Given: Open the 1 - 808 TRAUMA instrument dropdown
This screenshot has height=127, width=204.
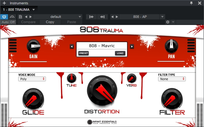Looking at the screenshot, I should [x=34, y=10].
